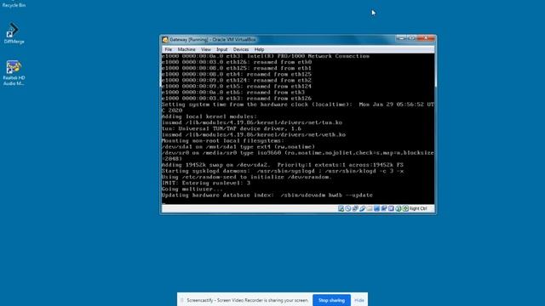This screenshot has height=306, width=545.
Task: Launch the DiffMerge desktop shortcut
Action: (x=14, y=33)
